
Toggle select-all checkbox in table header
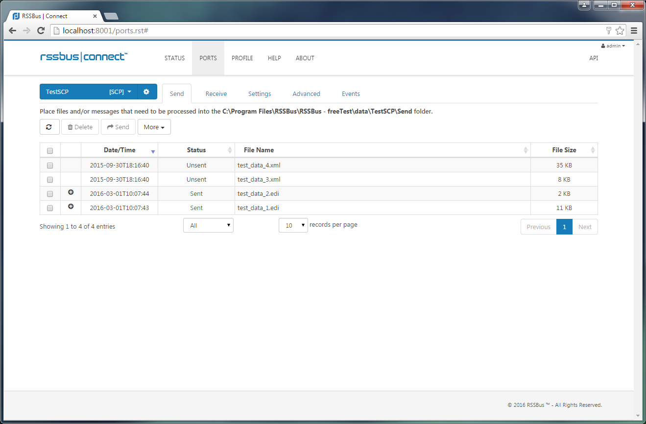tap(50, 151)
